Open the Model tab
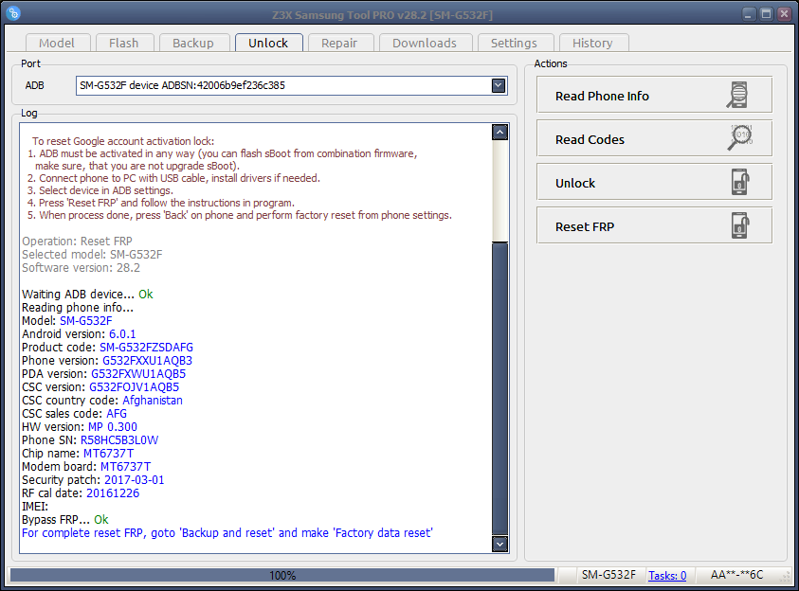 point(57,44)
